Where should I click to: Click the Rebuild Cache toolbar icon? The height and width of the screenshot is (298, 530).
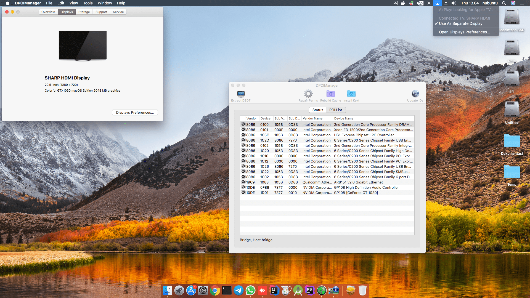(330, 94)
